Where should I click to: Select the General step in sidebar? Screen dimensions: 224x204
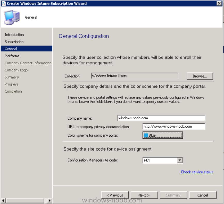point(27,49)
